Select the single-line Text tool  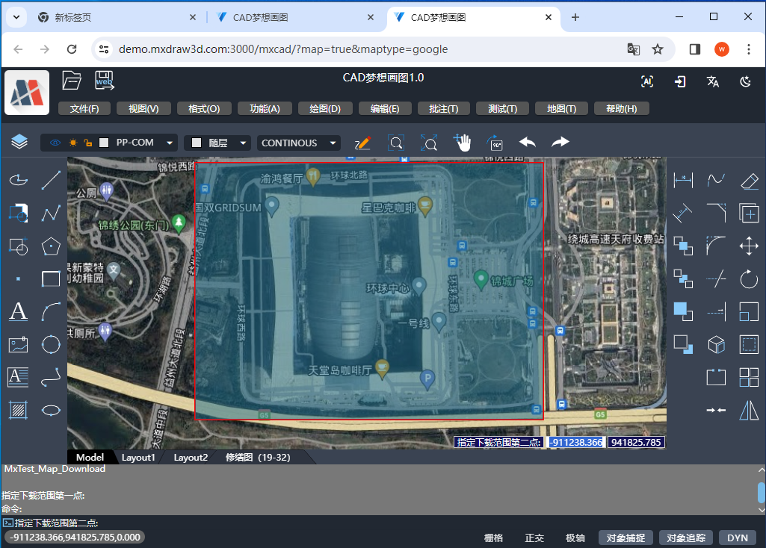(19, 311)
